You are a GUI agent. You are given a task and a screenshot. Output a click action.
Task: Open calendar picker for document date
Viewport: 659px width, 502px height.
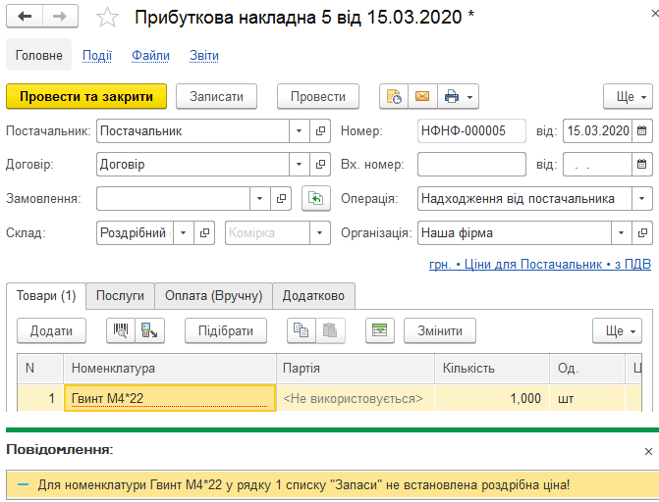pos(641,131)
